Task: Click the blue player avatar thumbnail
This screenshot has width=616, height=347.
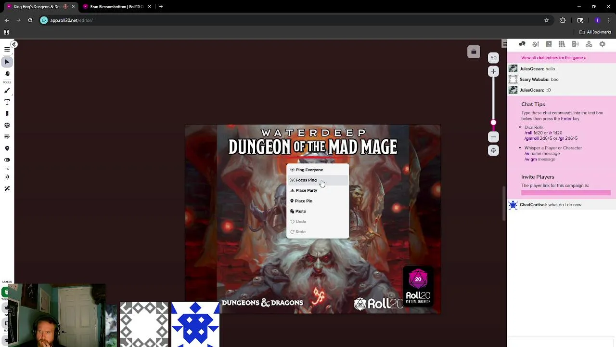Action: (195, 324)
